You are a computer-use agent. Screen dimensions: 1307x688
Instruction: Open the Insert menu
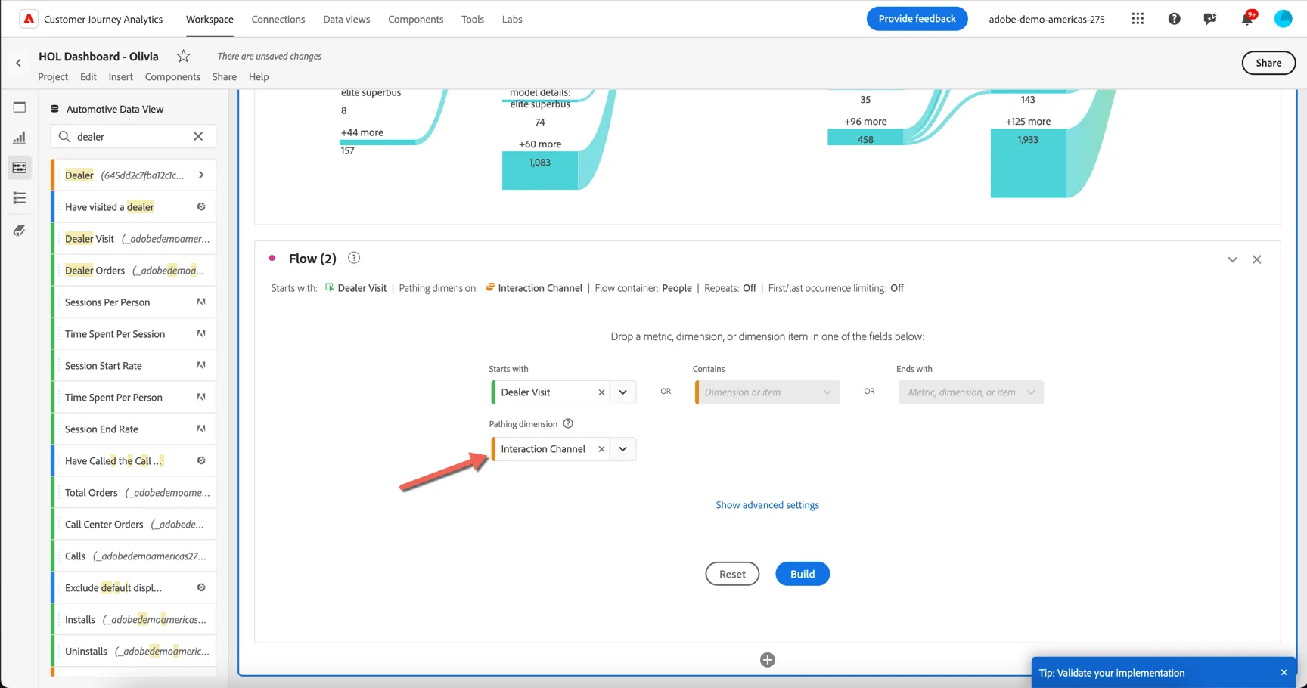pos(120,77)
